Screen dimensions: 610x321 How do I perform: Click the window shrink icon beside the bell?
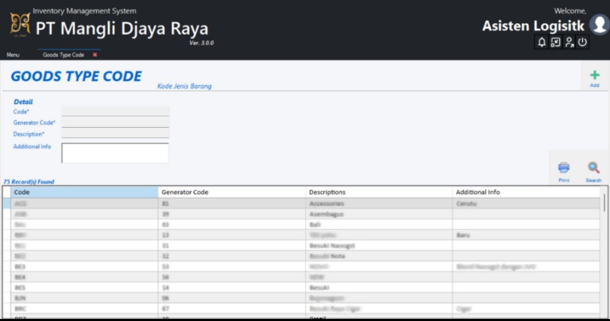tap(555, 43)
